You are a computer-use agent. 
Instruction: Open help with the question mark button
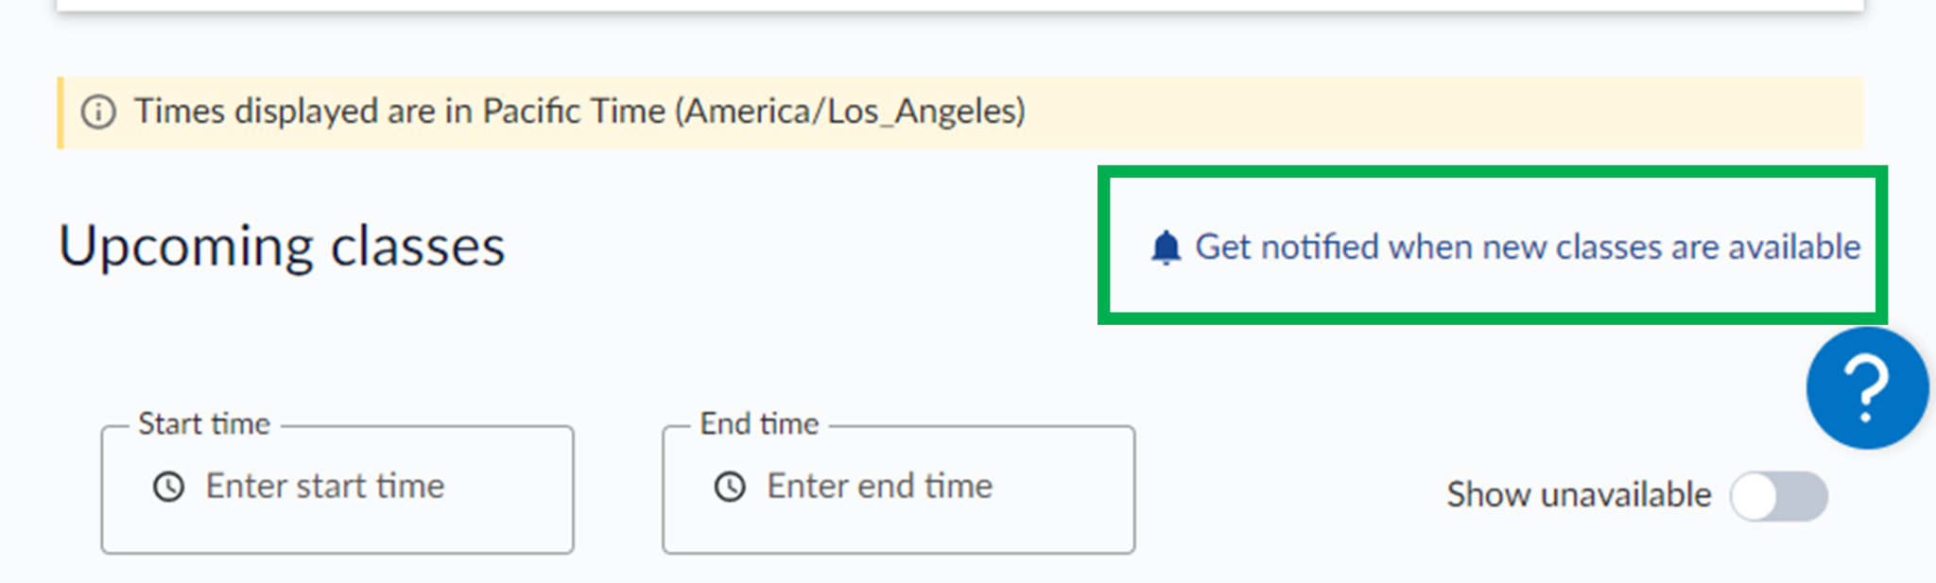tap(1866, 388)
